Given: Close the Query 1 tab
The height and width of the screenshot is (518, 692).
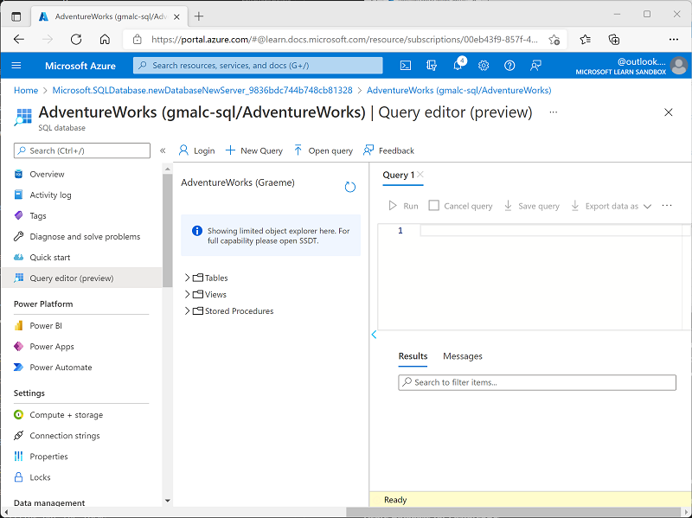Looking at the screenshot, I should (420, 175).
